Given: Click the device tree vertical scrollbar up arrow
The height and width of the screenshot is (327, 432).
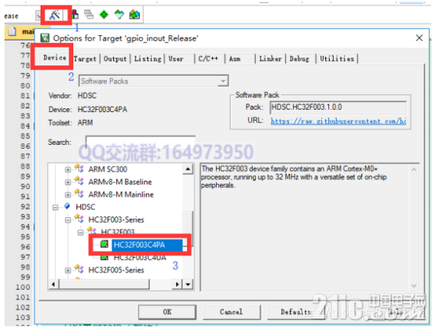Looking at the screenshot, I should 188,169.
